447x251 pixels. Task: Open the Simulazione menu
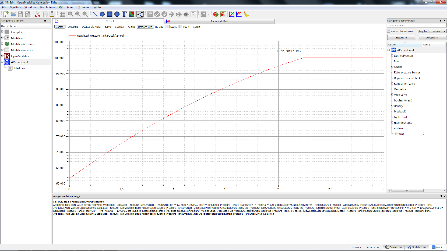tap(47, 8)
